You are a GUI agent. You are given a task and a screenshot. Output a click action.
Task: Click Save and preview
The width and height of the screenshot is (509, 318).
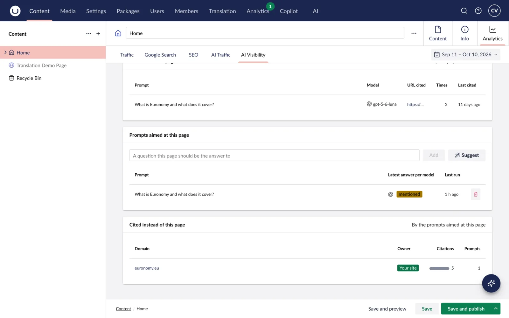387,308
